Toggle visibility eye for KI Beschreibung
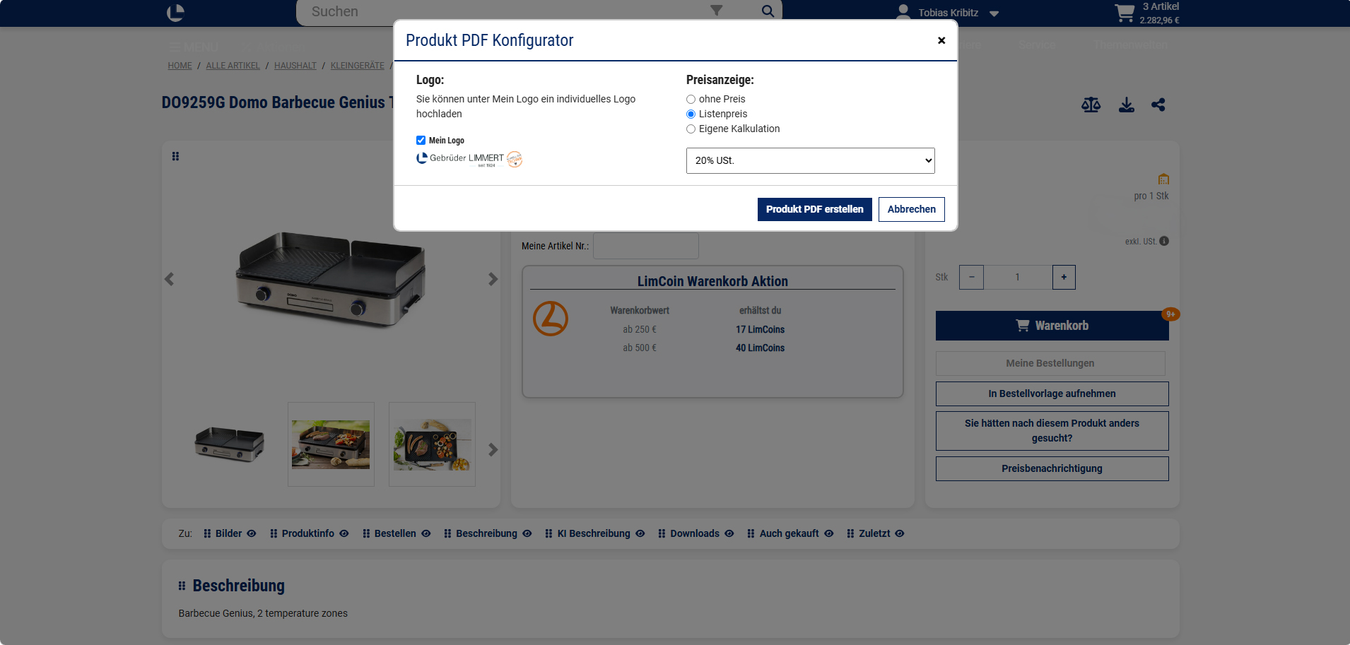 (x=640, y=533)
